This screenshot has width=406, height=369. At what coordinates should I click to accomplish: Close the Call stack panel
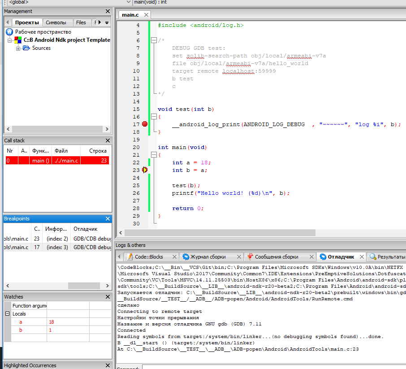click(x=108, y=141)
